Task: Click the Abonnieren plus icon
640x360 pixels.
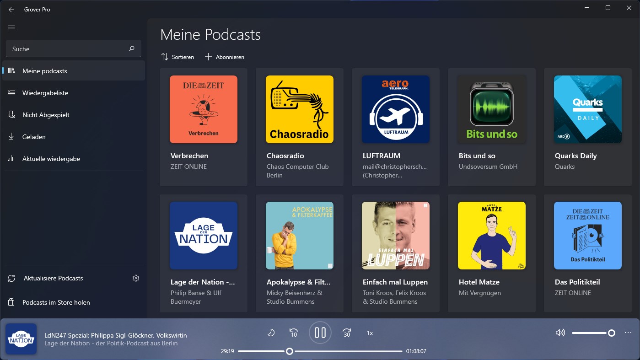Action: coord(209,57)
